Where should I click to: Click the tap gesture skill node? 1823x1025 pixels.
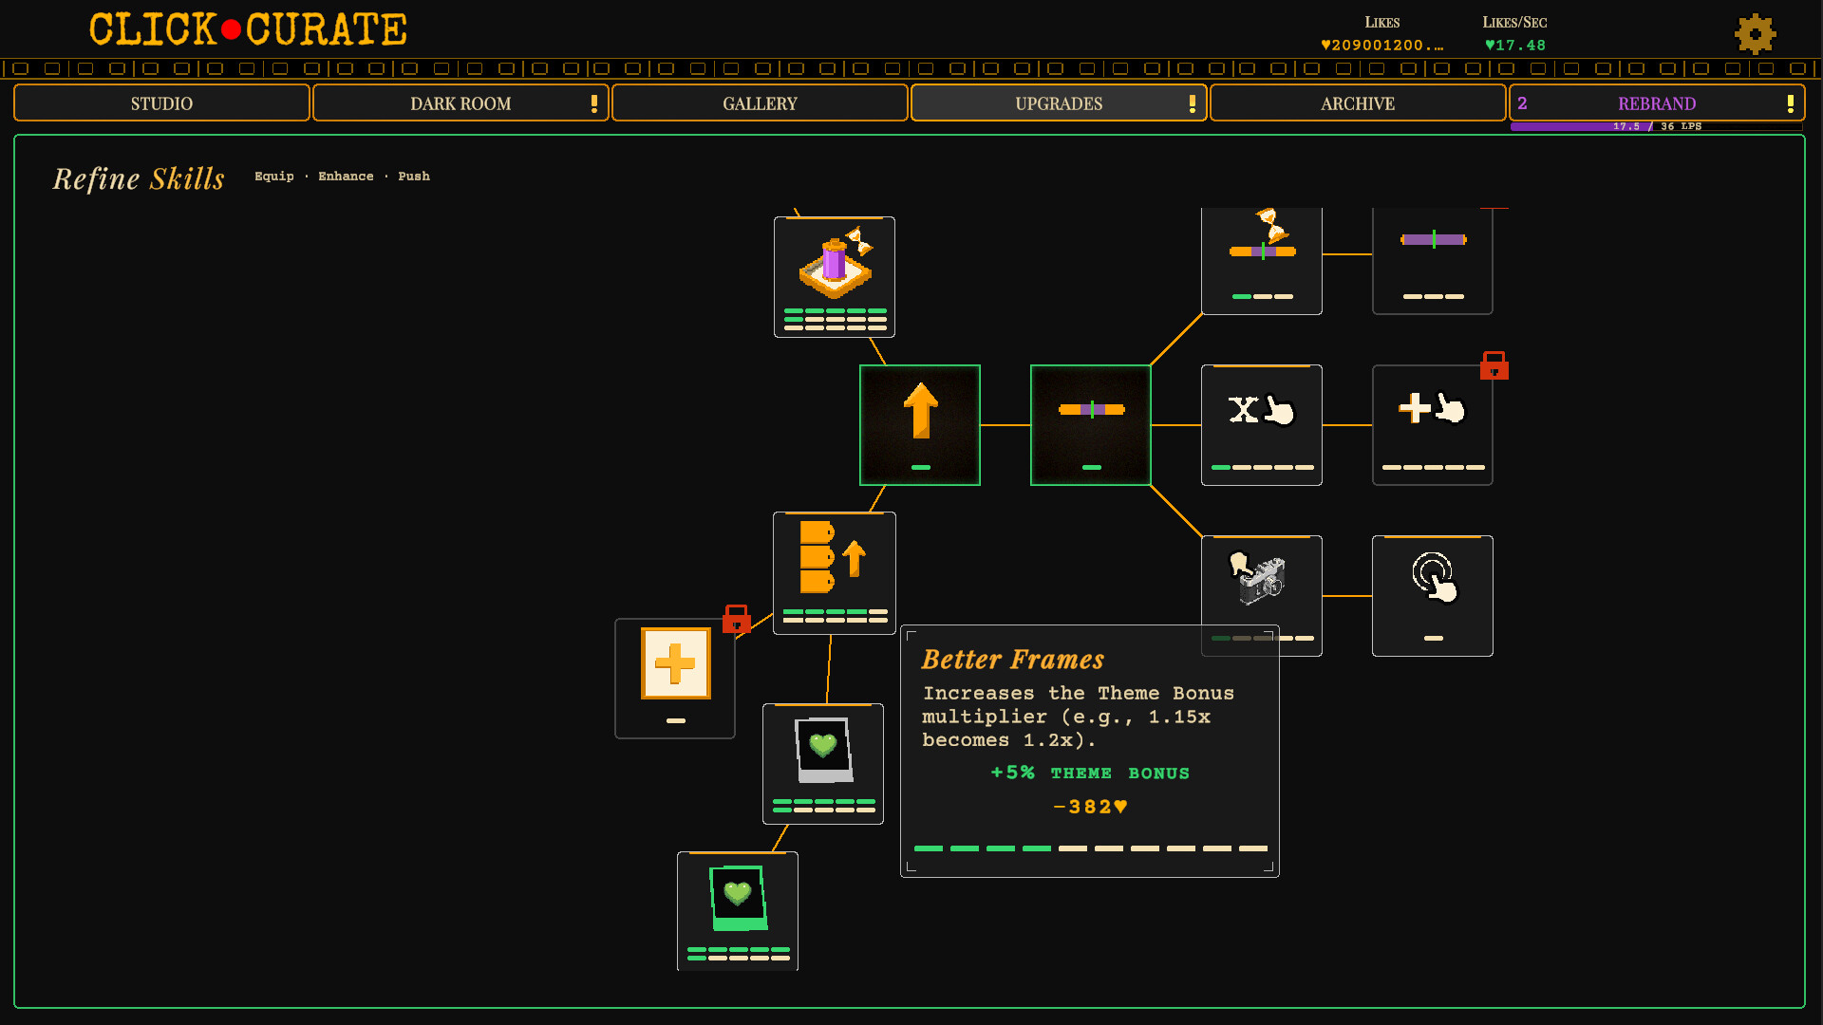tap(1432, 595)
